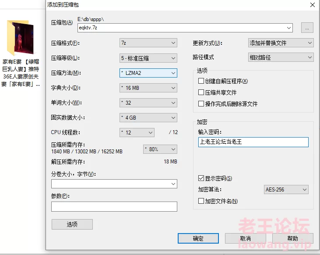Open the 压缩等级 dropdown showing 5 - 标准压缩

[148, 58]
